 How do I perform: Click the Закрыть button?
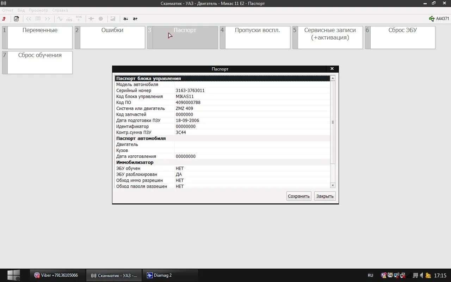pyautogui.click(x=325, y=196)
